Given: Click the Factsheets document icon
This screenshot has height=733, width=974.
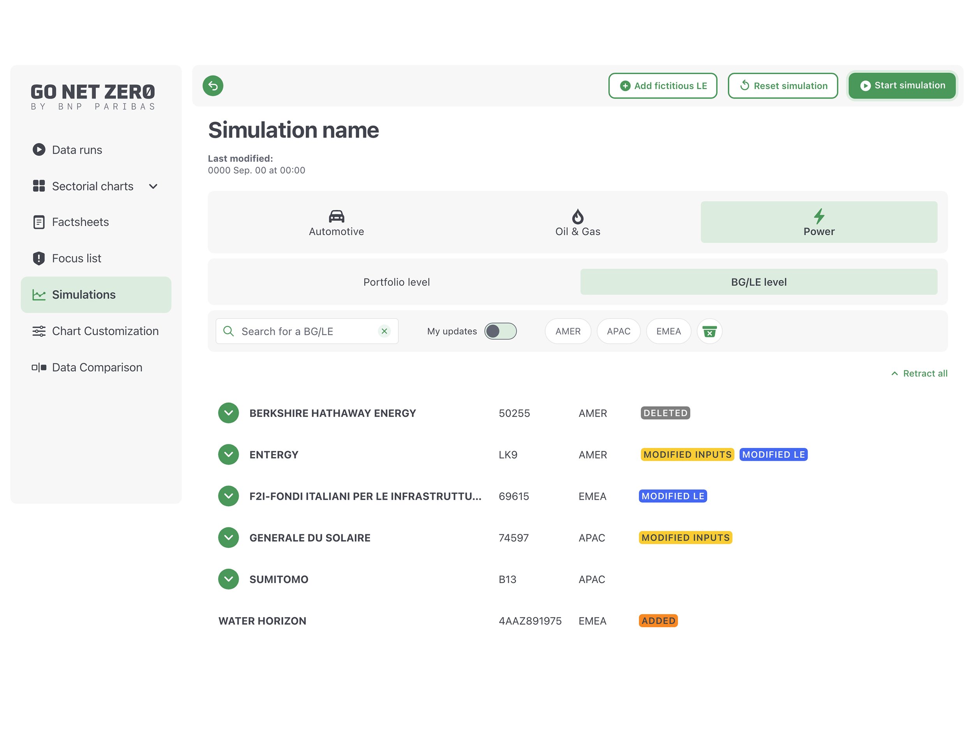Looking at the screenshot, I should [39, 222].
